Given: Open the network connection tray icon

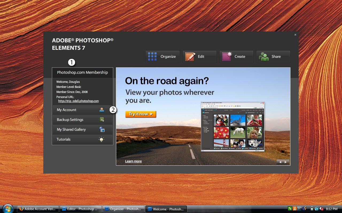Looking at the screenshot, I should tap(317, 209).
